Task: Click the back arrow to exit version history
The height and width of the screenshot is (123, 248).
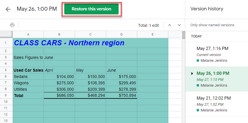Action: click(8, 9)
